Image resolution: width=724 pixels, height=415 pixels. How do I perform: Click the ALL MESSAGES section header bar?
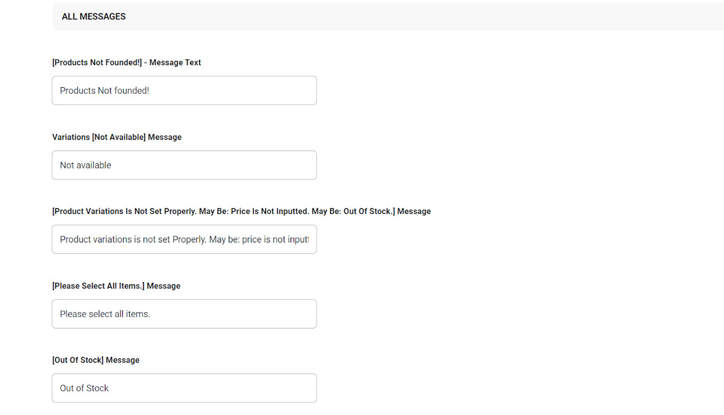coord(390,16)
